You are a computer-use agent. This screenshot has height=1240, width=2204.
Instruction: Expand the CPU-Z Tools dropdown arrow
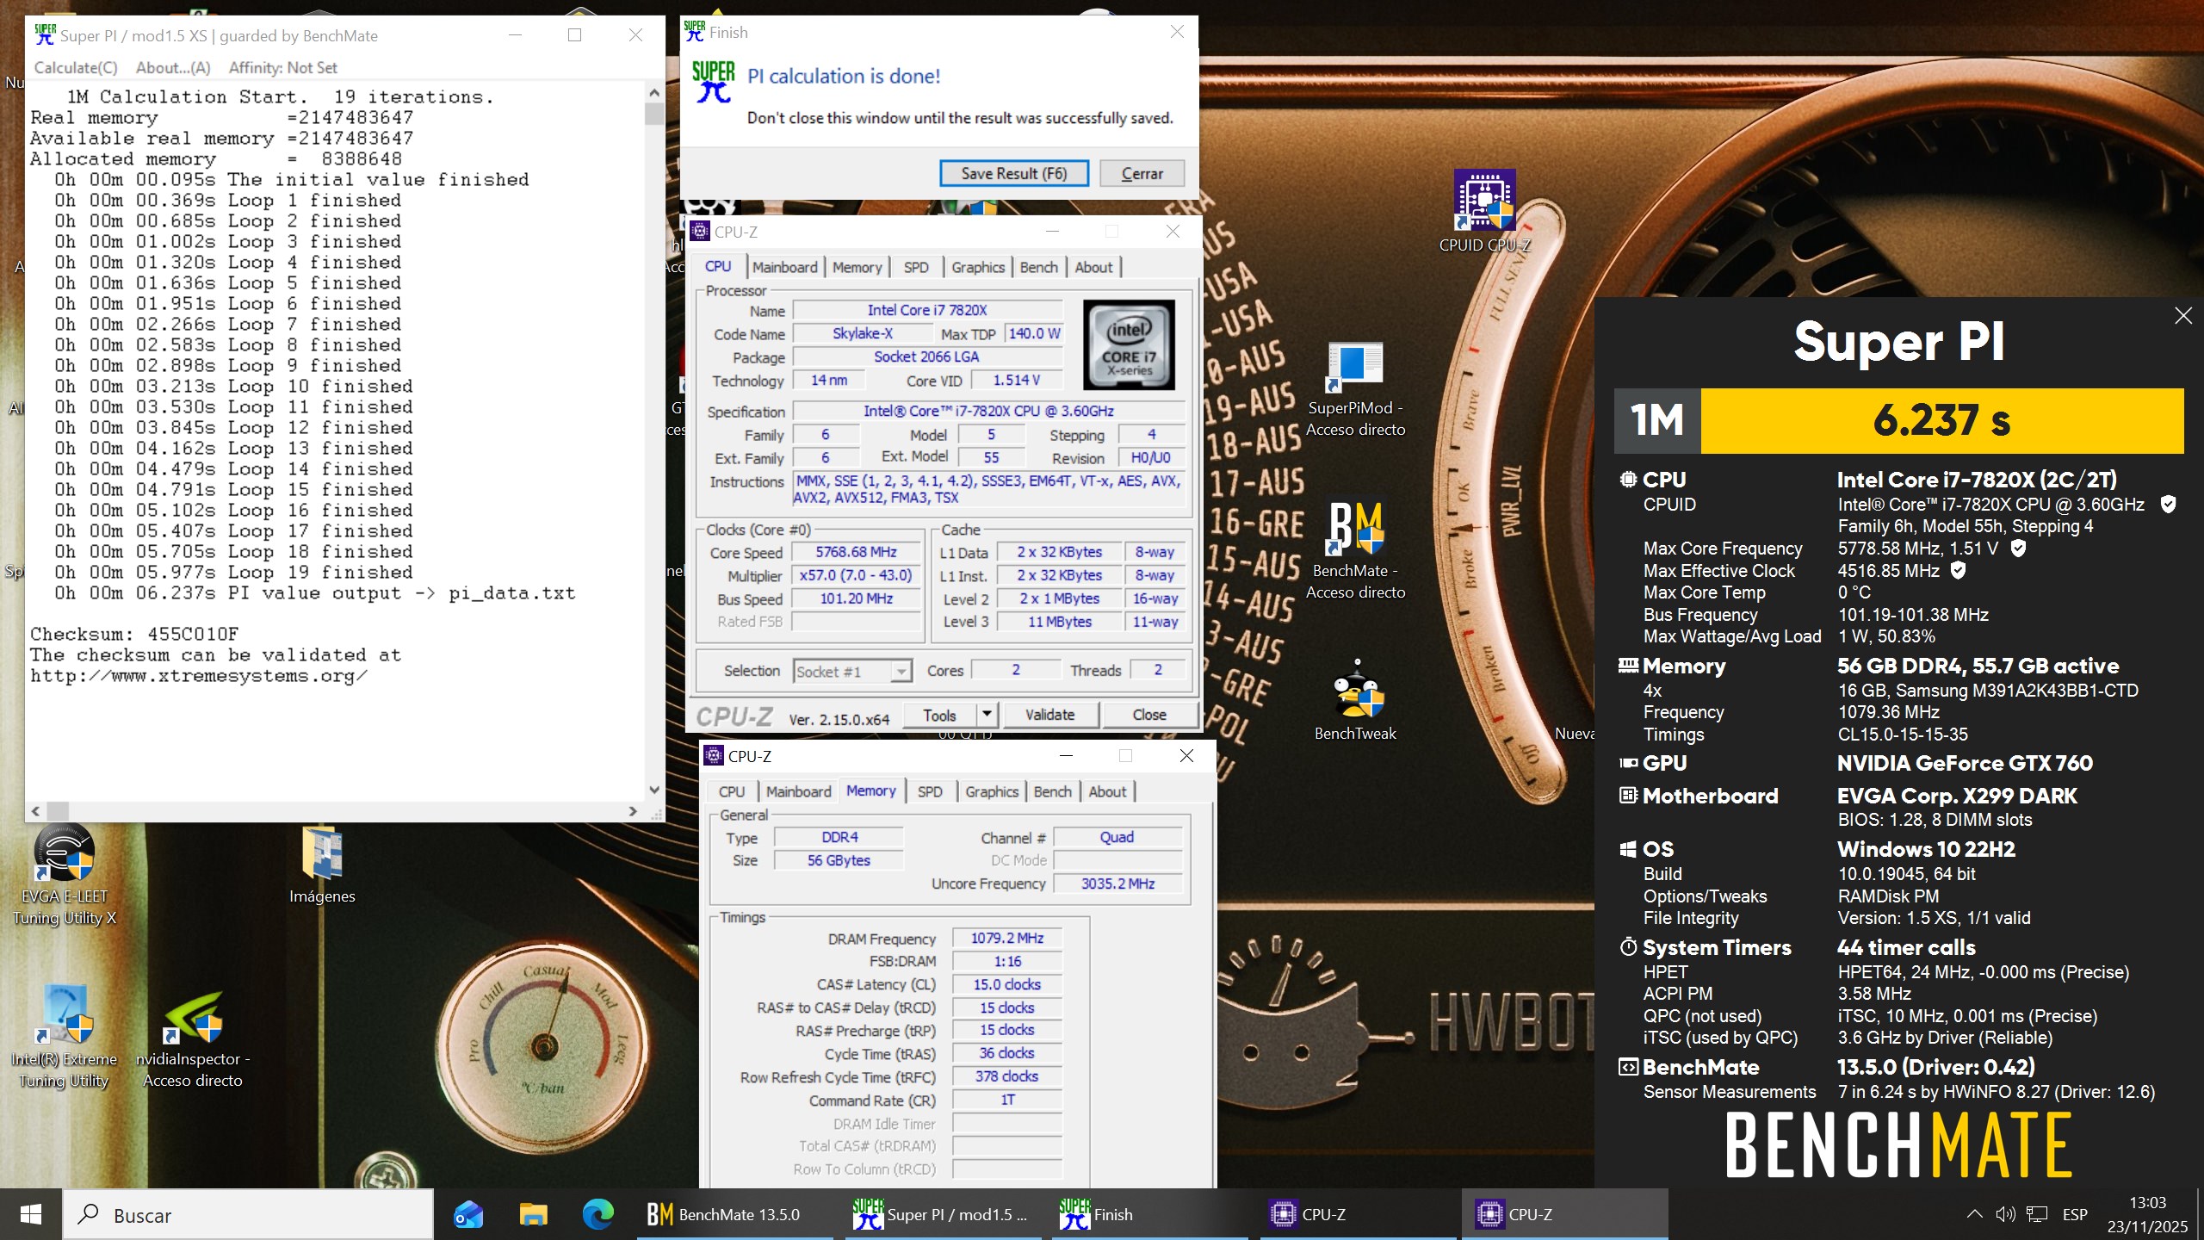987,715
